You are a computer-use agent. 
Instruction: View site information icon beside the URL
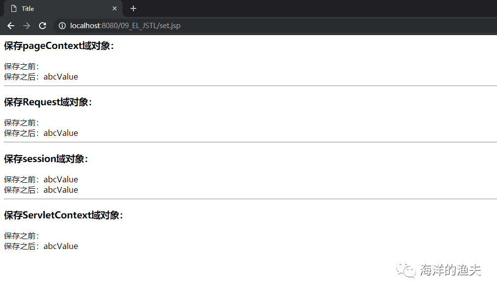(x=62, y=26)
